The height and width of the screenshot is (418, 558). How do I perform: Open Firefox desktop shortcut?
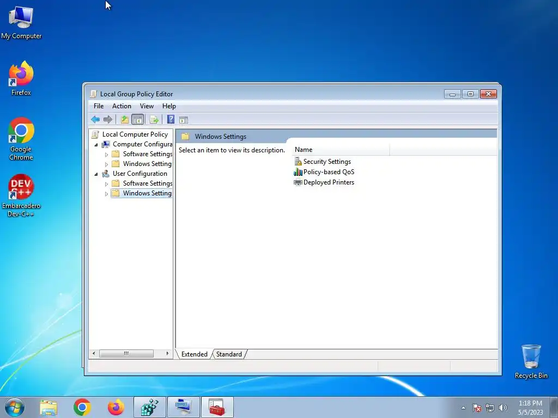pos(21,78)
